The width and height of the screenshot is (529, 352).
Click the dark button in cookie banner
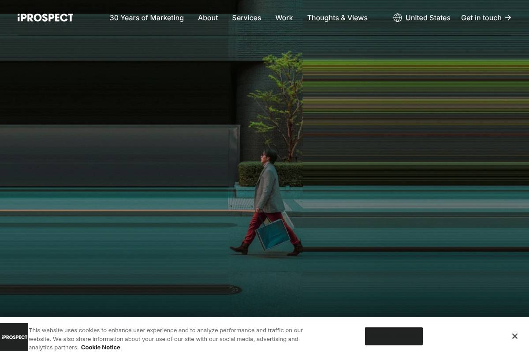click(394, 336)
